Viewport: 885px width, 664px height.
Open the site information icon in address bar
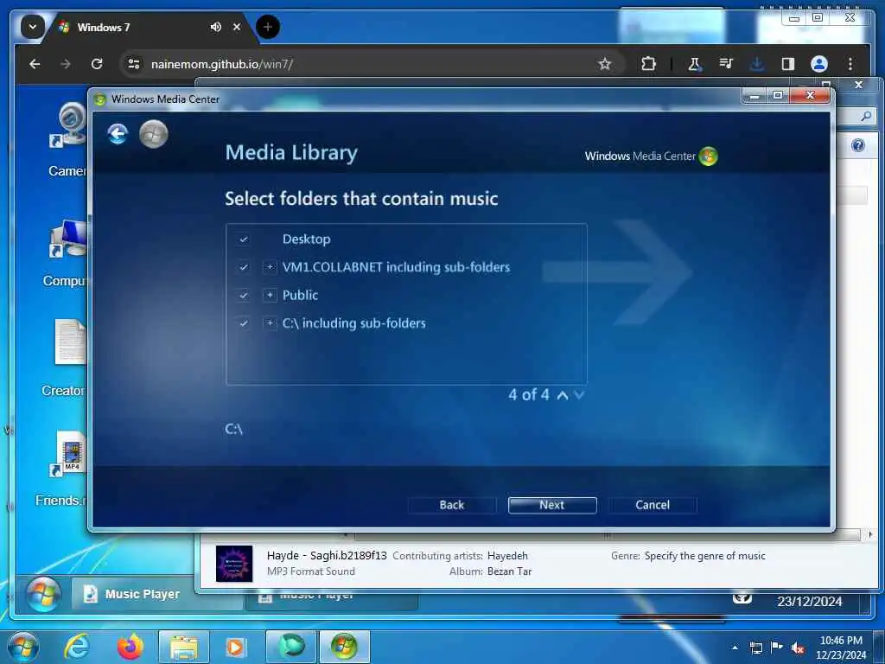click(134, 64)
